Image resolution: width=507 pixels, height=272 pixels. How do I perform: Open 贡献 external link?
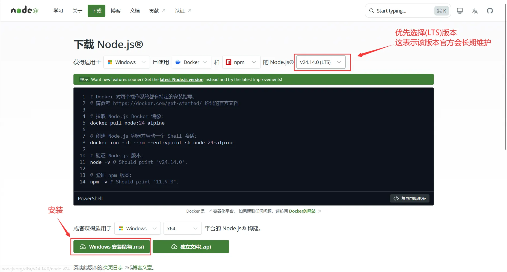pyautogui.click(x=157, y=11)
